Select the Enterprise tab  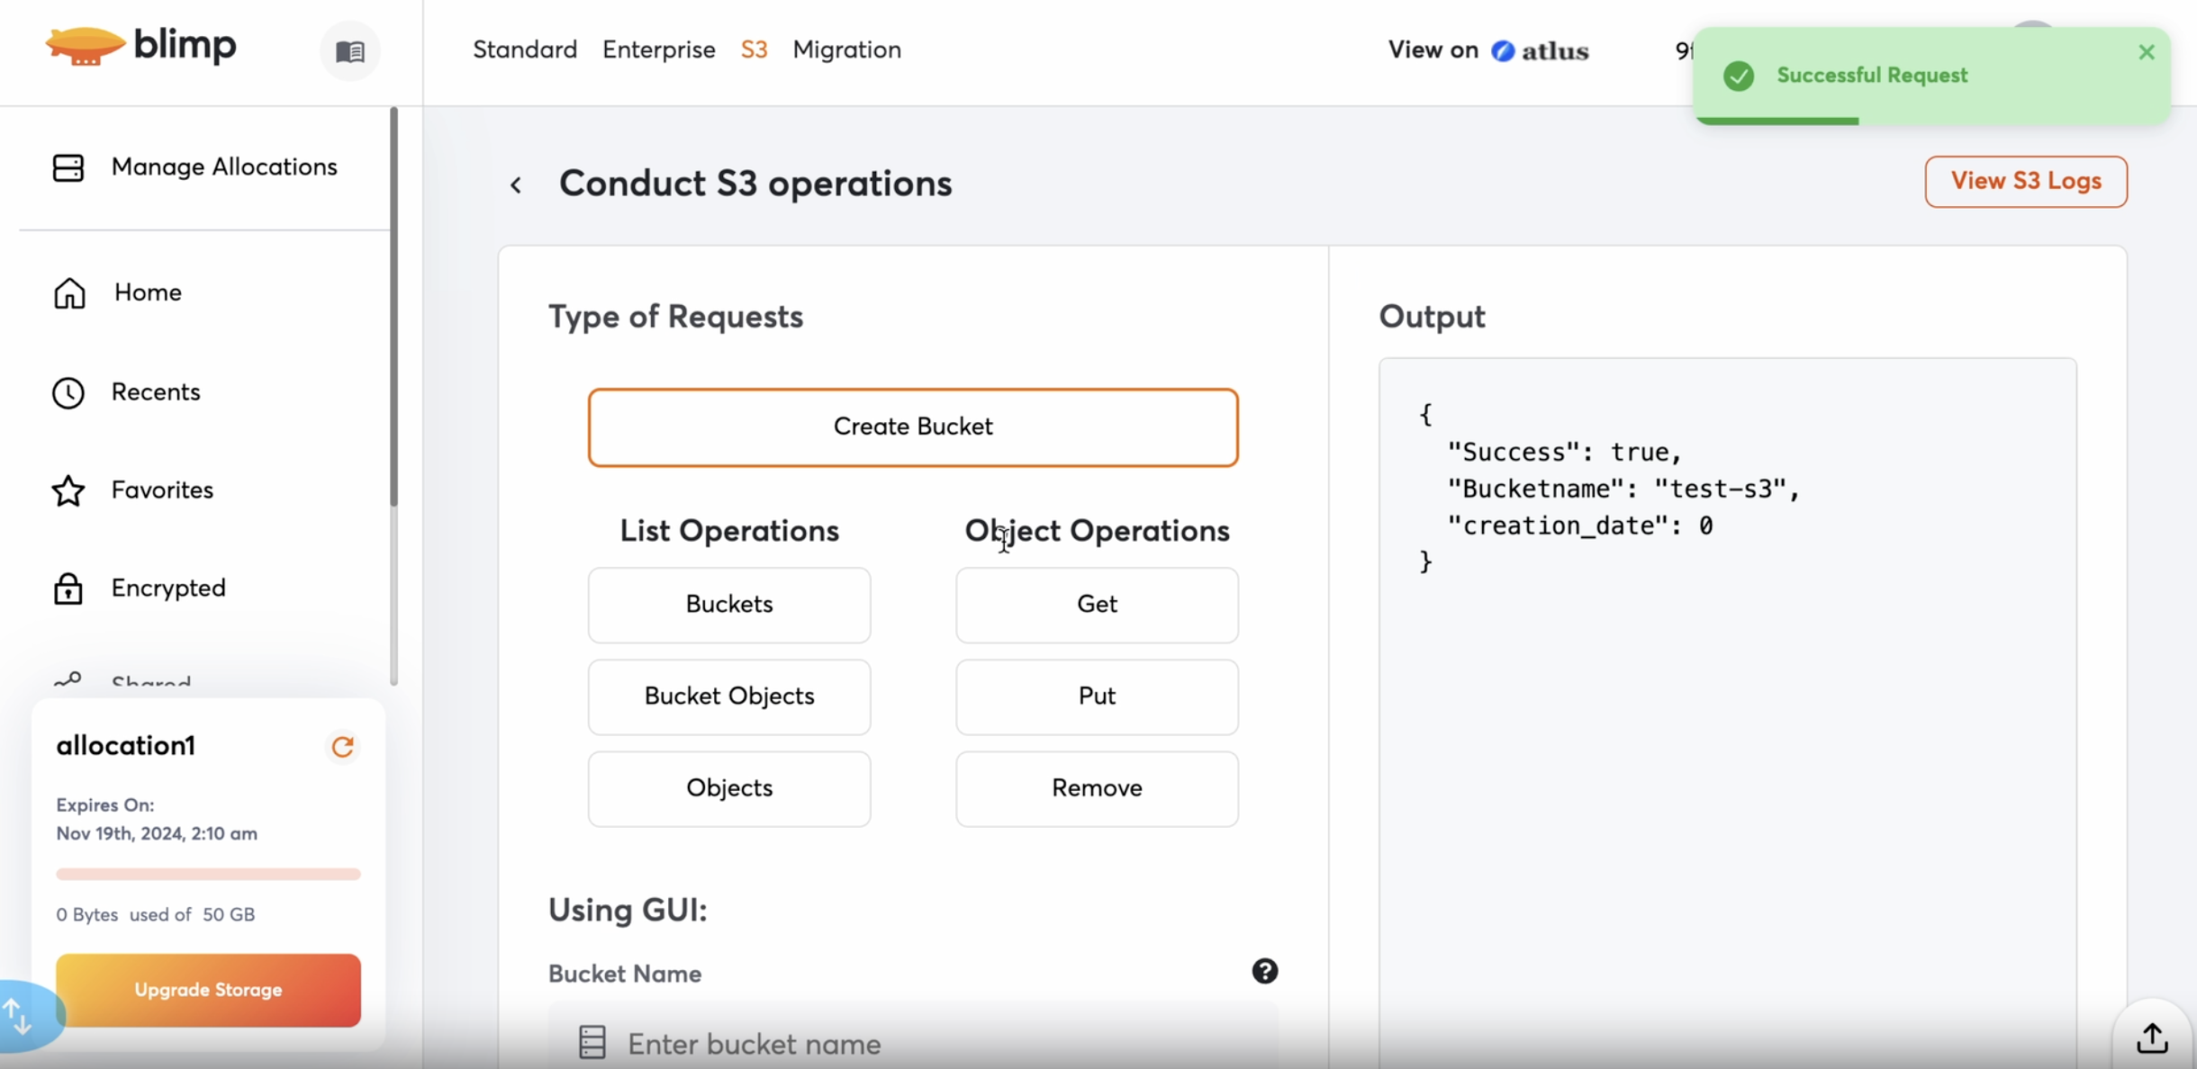[658, 49]
